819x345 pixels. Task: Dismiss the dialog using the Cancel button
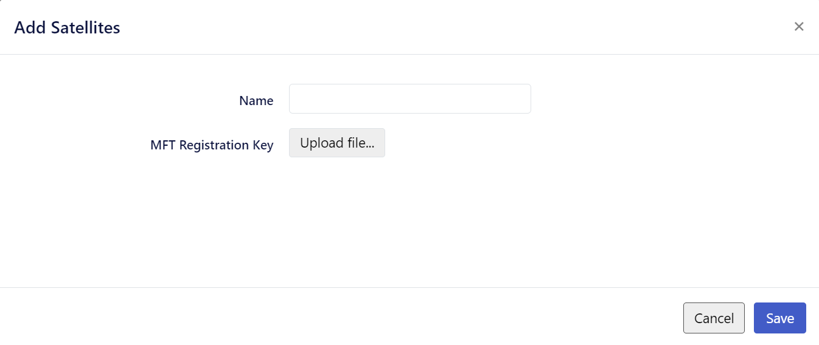(714, 318)
